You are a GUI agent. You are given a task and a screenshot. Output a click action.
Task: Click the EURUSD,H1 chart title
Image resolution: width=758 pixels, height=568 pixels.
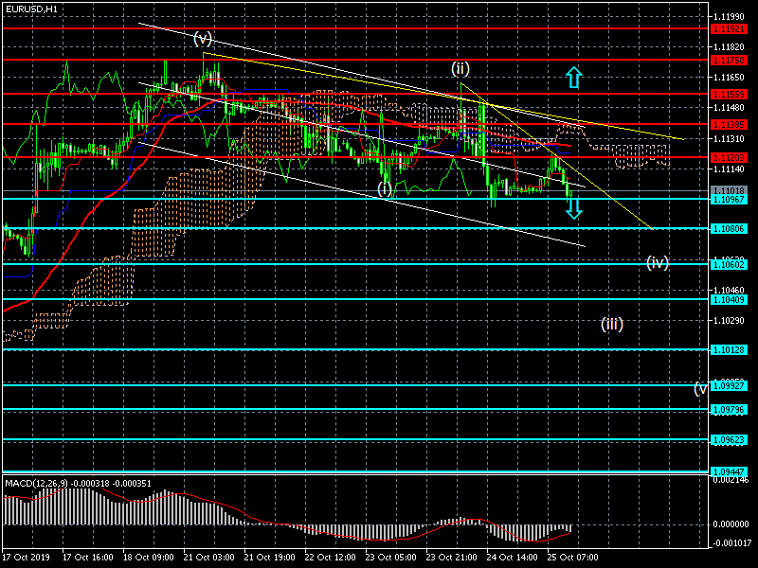point(31,9)
